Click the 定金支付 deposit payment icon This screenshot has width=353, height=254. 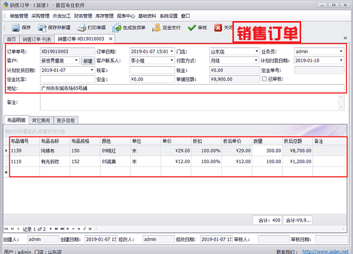pyautogui.click(x=157, y=28)
